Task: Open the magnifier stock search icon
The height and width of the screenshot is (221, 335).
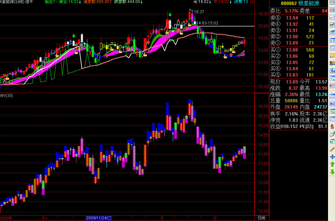Action: [332, 79]
